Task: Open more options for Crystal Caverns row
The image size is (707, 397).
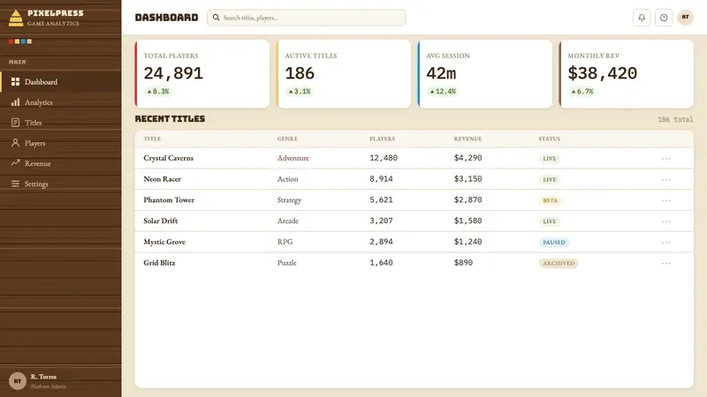Action: [665, 159]
